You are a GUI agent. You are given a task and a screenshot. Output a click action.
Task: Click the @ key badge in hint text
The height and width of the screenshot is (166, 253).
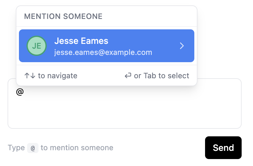(x=33, y=148)
